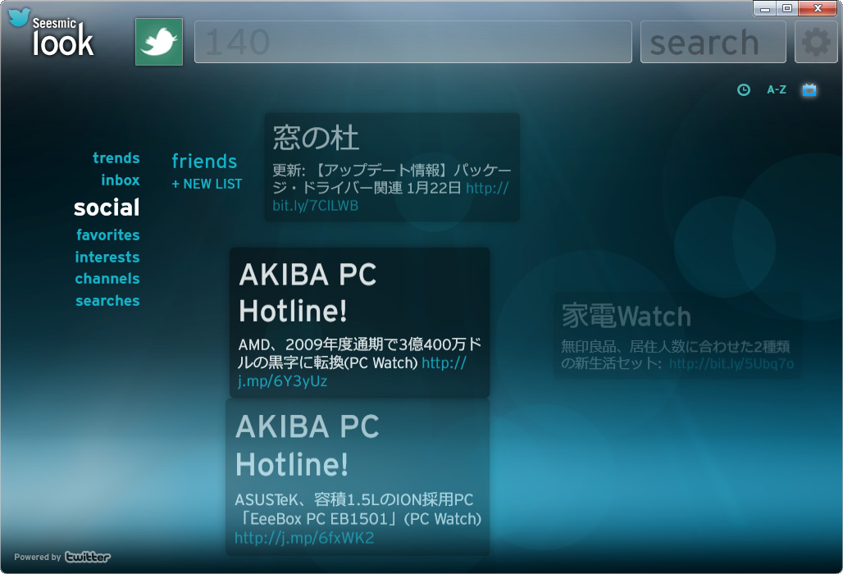The height and width of the screenshot is (574, 843).
Task: Click the close X in the title bar
Action: coord(818,8)
